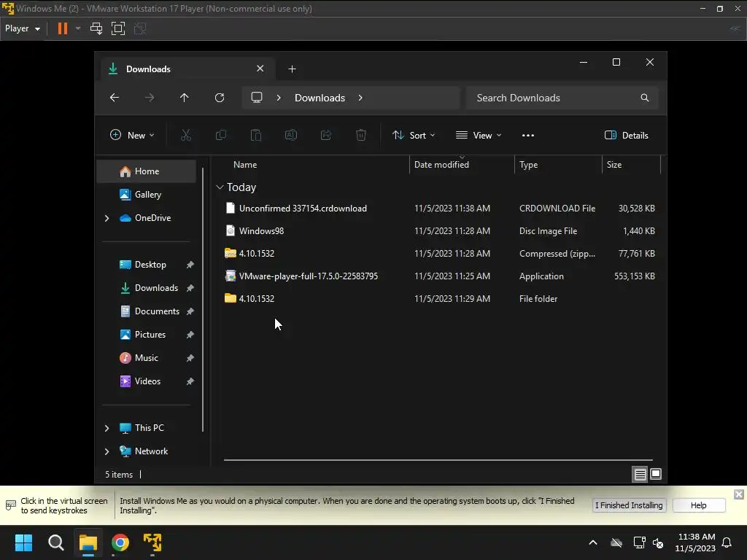Expand the Network node
The image size is (747, 560).
pyautogui.click(x=107, y=451)
